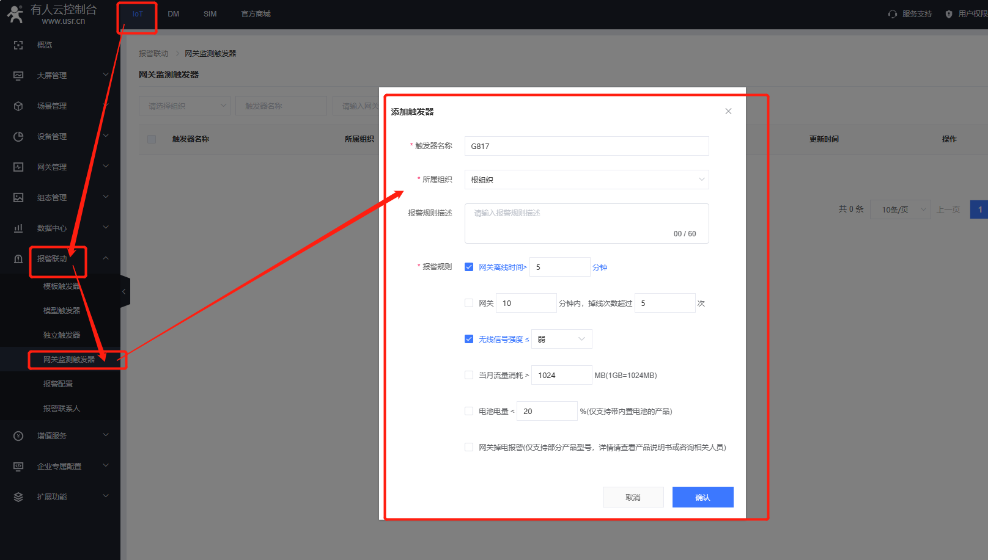Click the 概览 overview icon in sidebar
This screenshot has width=988, height=560.
18,45
